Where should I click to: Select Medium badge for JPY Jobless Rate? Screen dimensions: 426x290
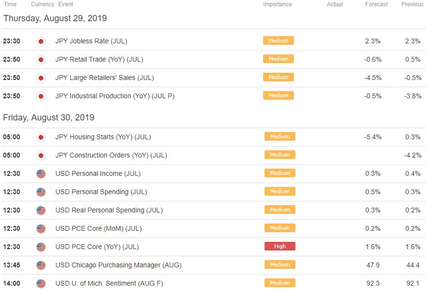[279, 40]
